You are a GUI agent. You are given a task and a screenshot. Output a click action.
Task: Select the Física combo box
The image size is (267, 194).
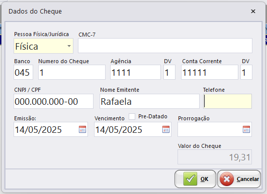coord(43,46)
